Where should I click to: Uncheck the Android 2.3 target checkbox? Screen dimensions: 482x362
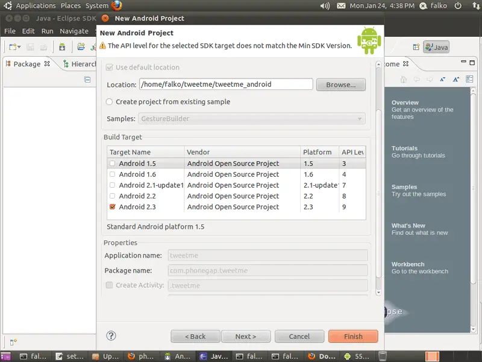click(x=113, y=207)
